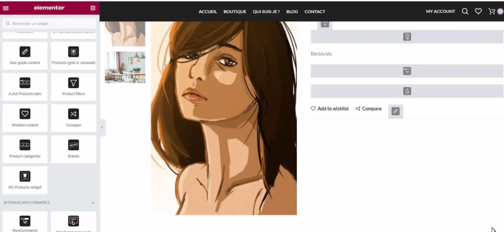Click the Add to wishlist link
This screenshot has width=504, height=232.
(330, 109)
